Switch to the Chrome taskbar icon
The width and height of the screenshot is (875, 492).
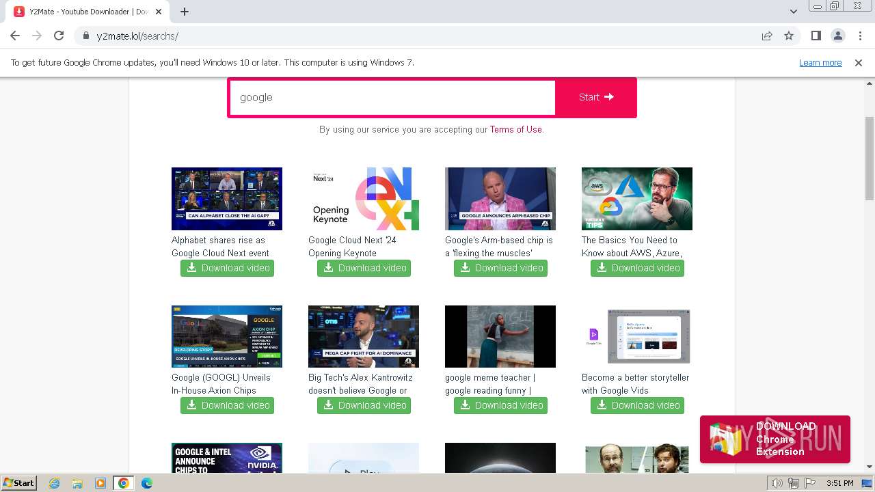(x=124, y=483)
